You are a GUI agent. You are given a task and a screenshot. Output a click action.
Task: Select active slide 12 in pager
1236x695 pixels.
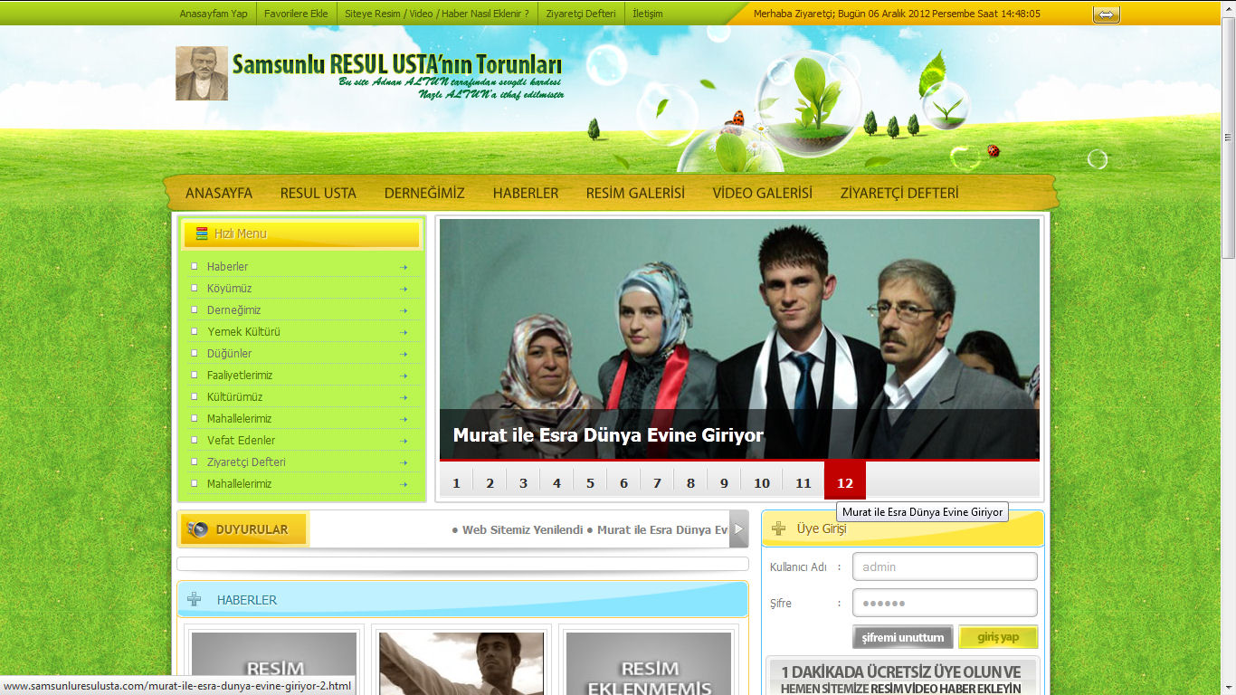pos(845,481)
